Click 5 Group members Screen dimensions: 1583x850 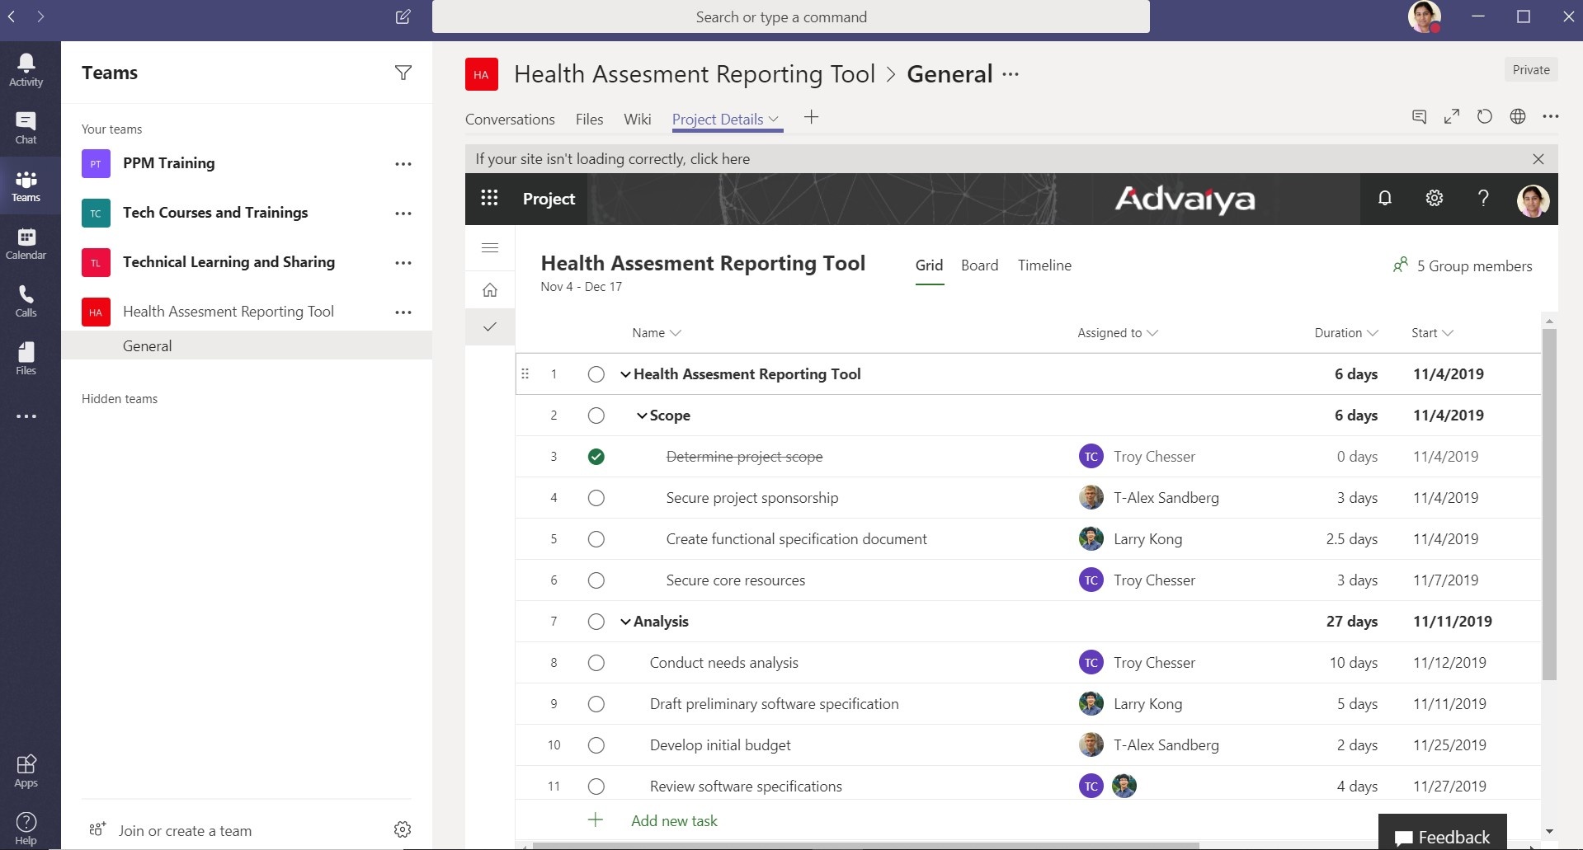(1463, 265)
